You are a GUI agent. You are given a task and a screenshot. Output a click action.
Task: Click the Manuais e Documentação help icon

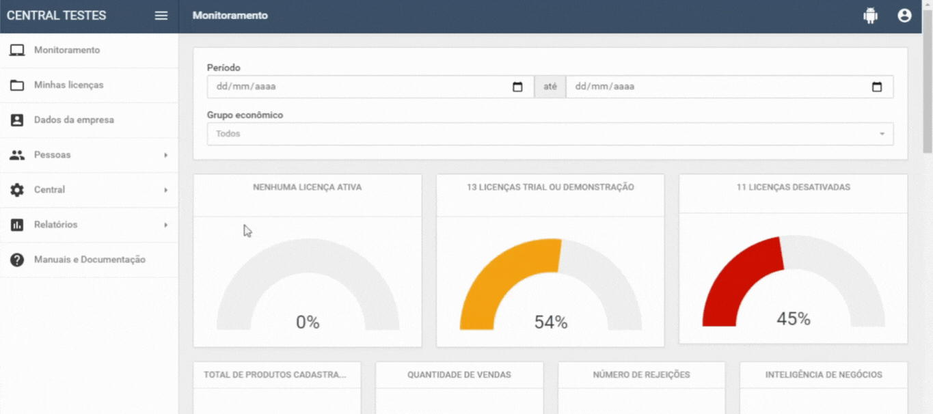17,260
